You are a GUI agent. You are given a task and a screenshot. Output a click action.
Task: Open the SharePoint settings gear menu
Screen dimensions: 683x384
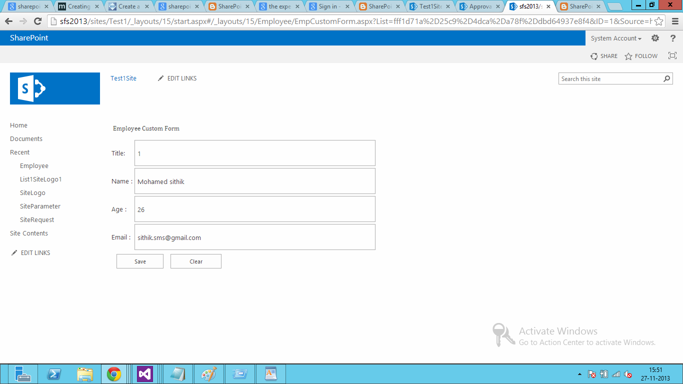click(x=655, y=38)
